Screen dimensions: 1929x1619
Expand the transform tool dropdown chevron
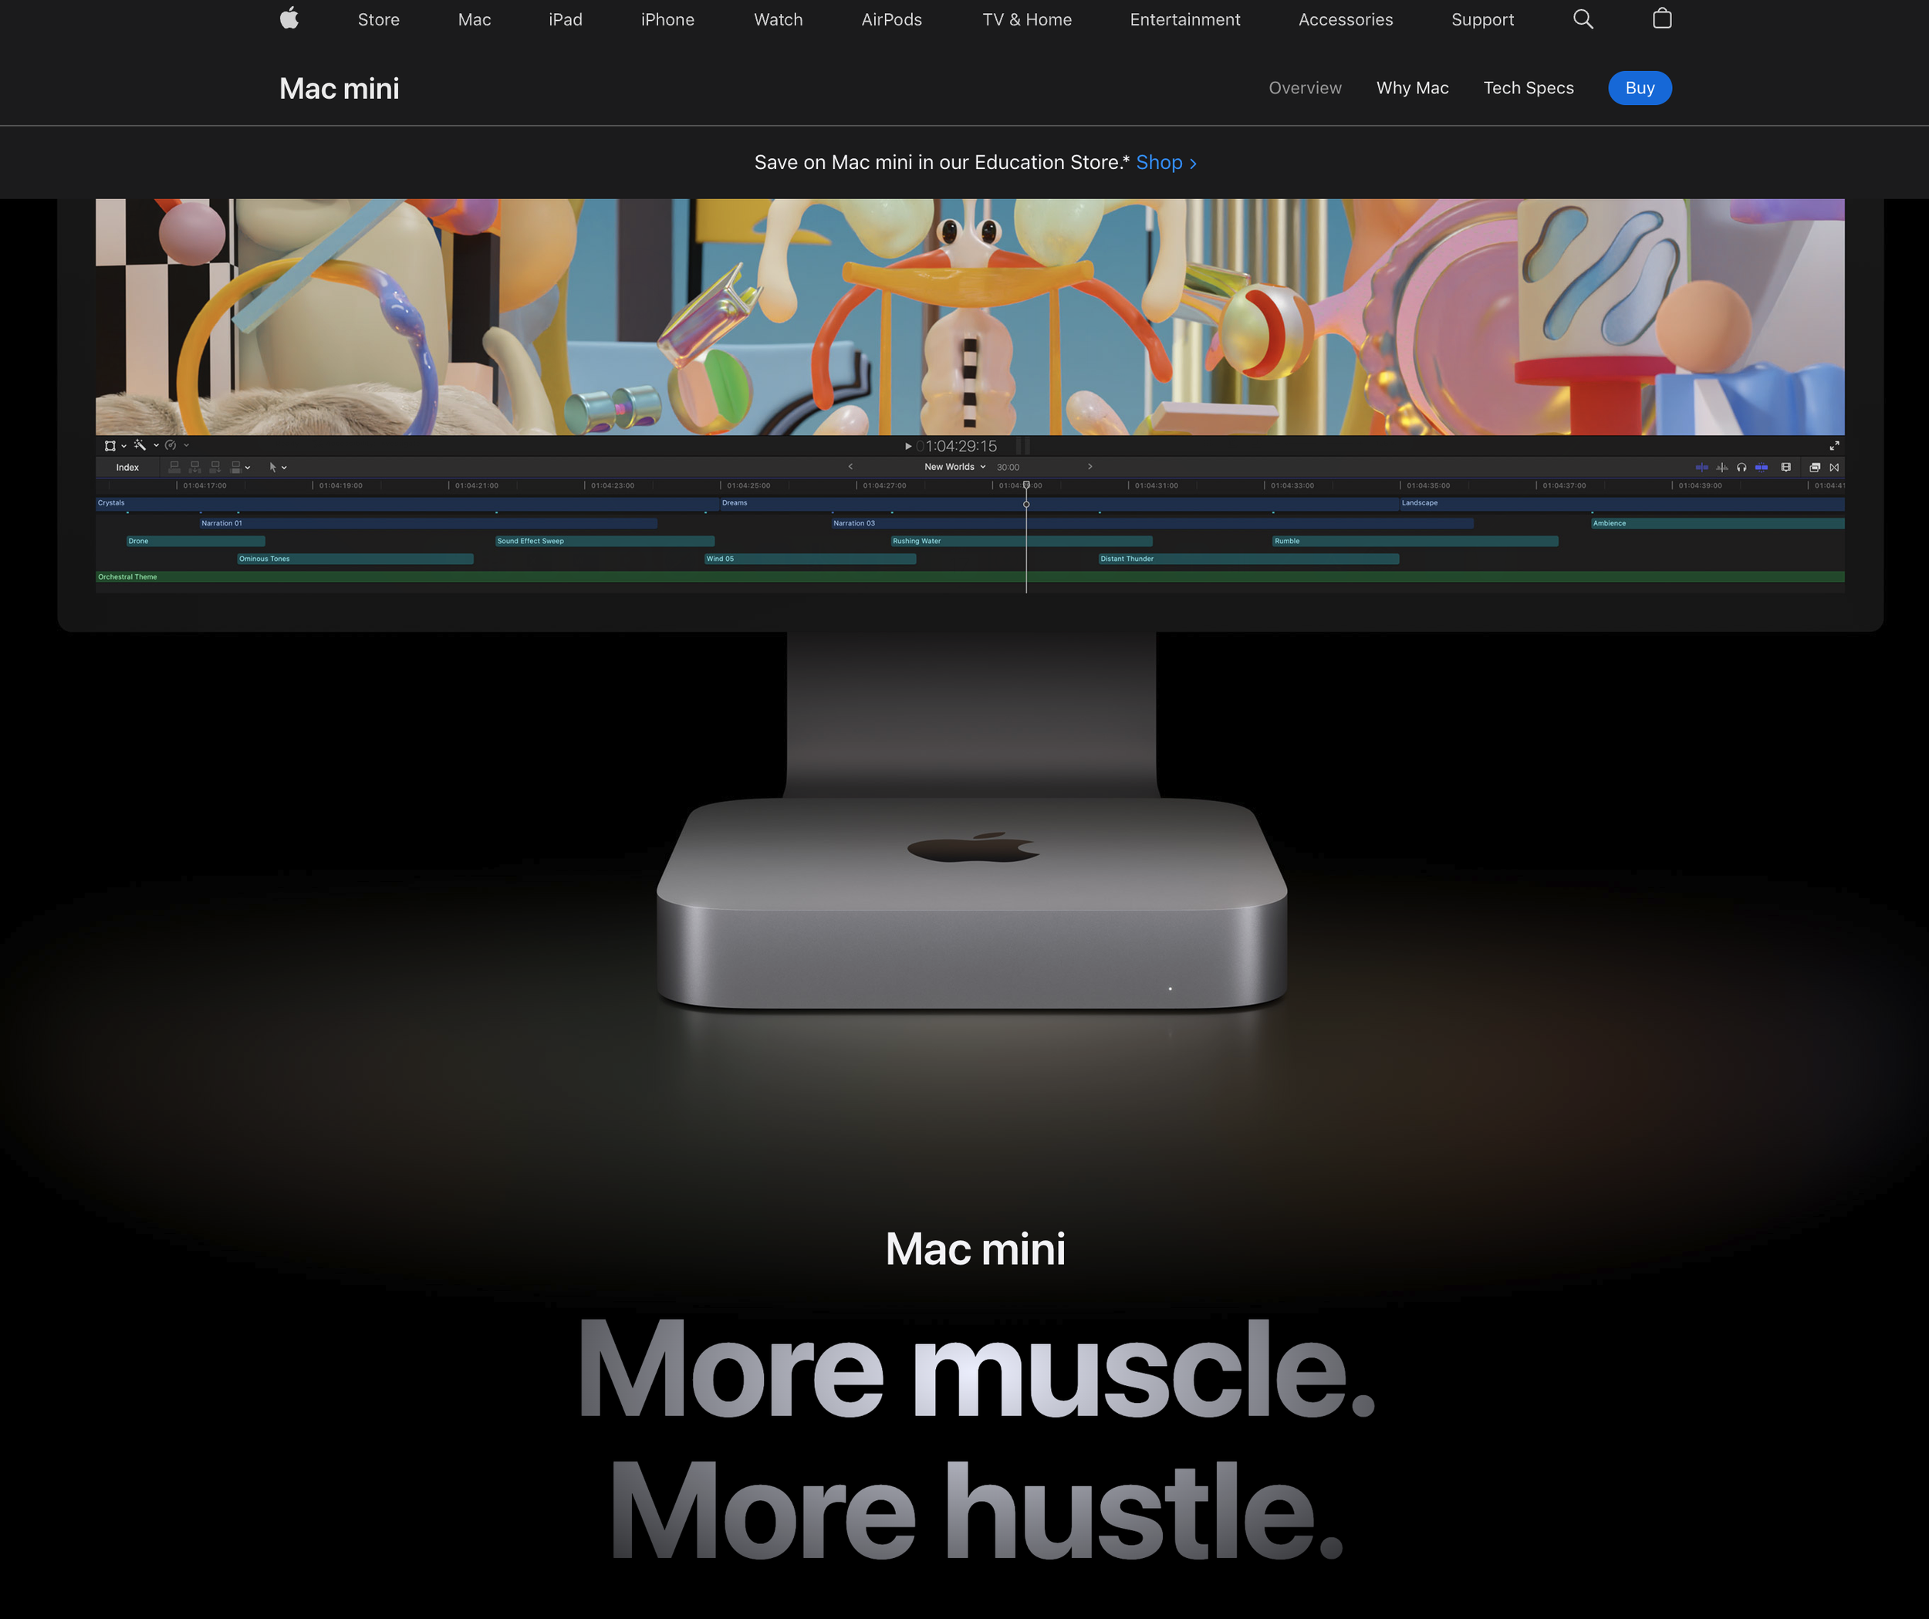(124, 447)
